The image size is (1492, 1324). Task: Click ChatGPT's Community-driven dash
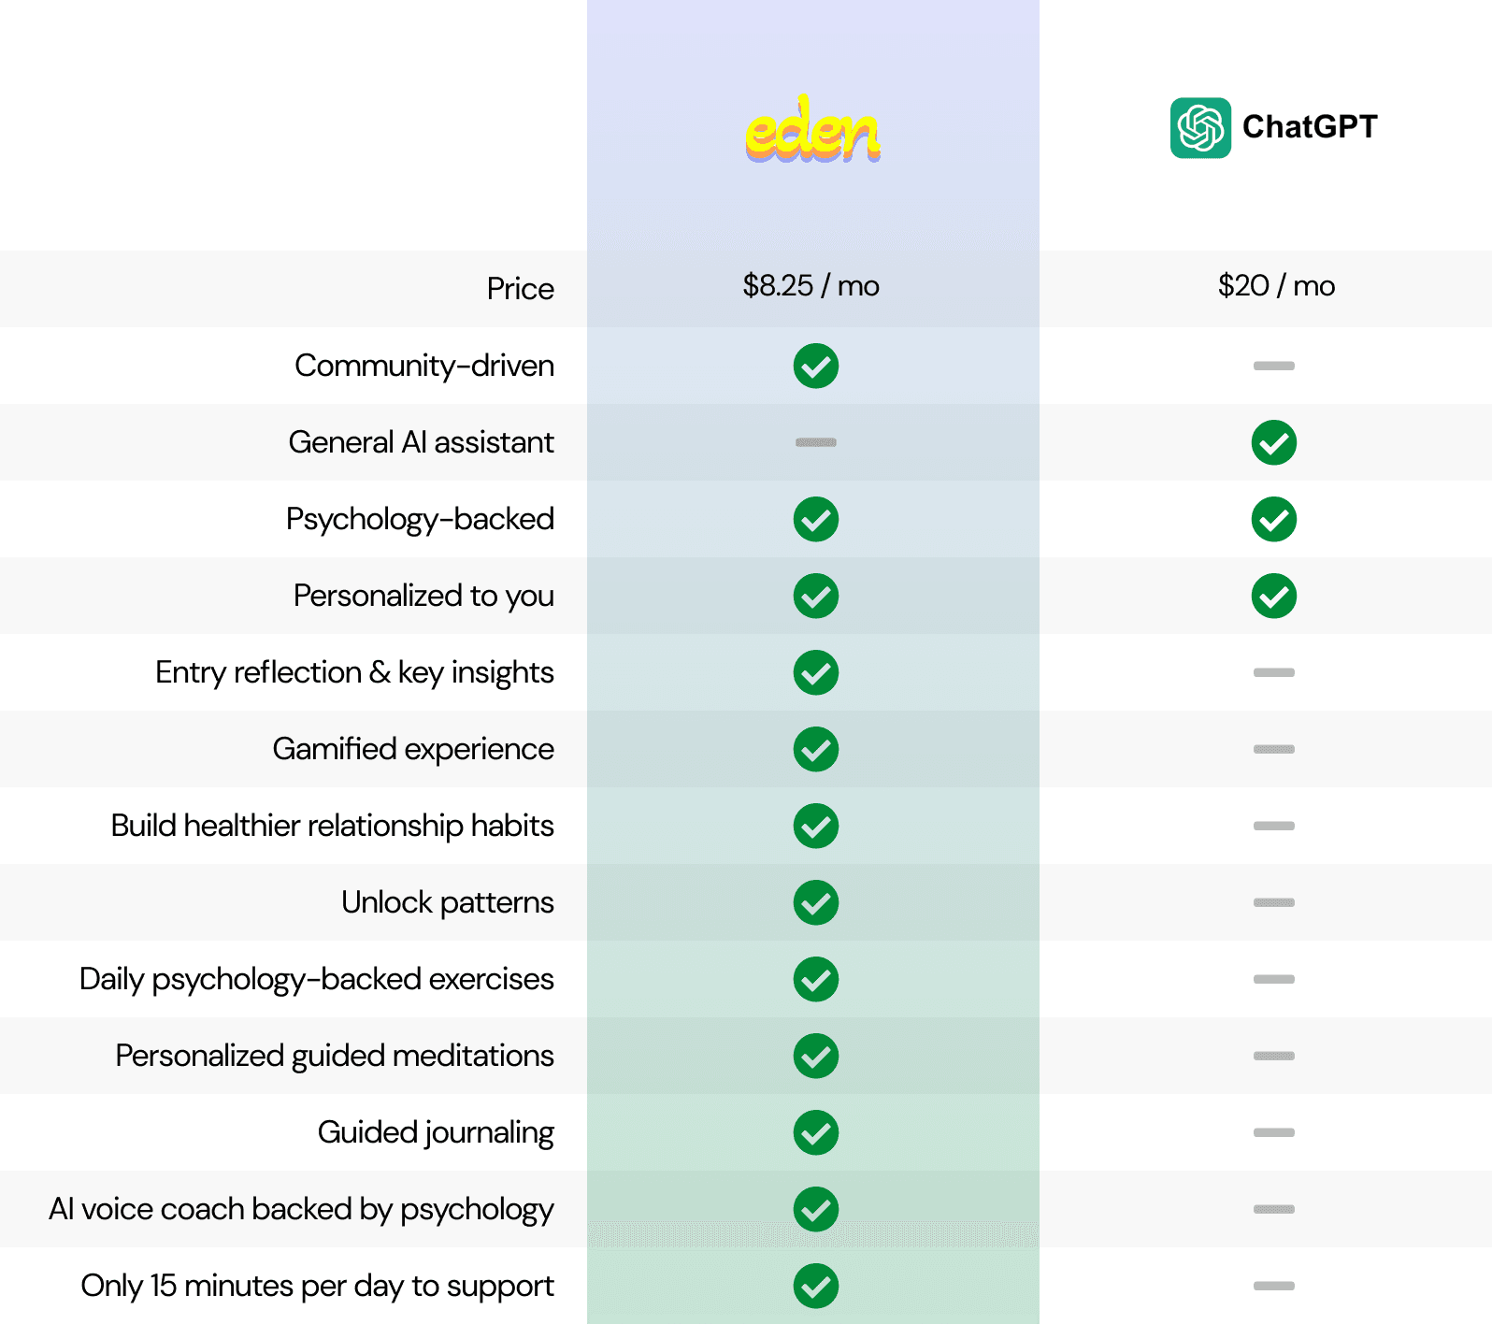pyautogui.click(x=1274, y=366)
